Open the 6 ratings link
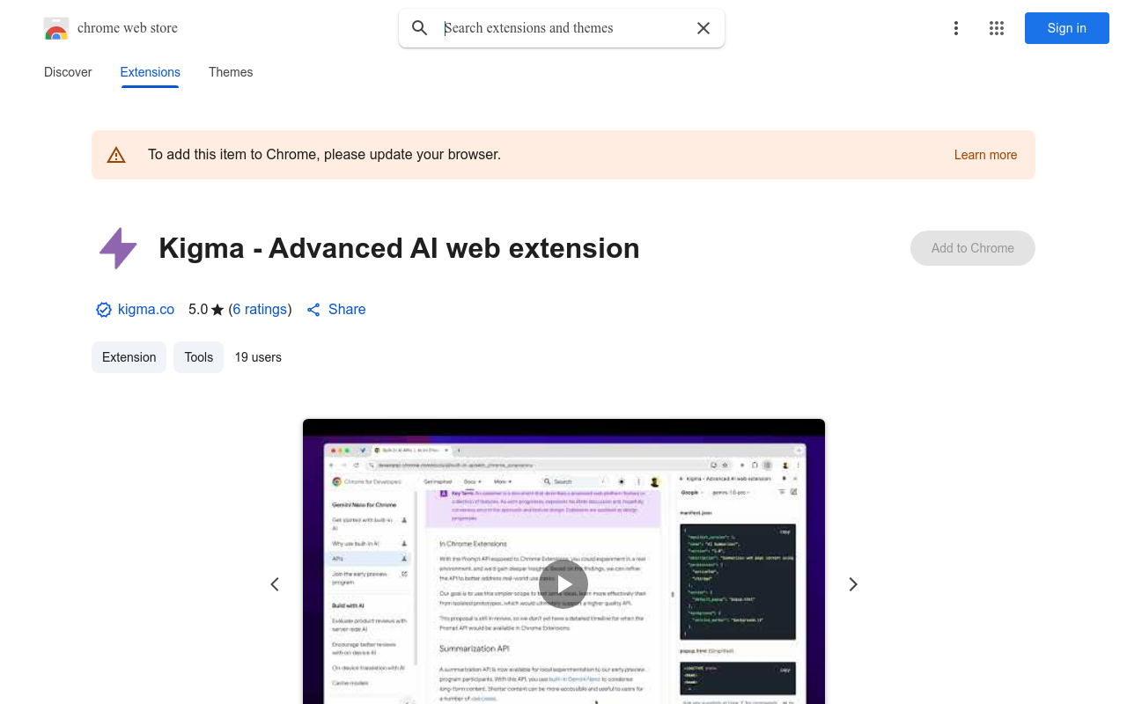Image resolution: width=1127 pixels, height=704 pixels. 260,310
